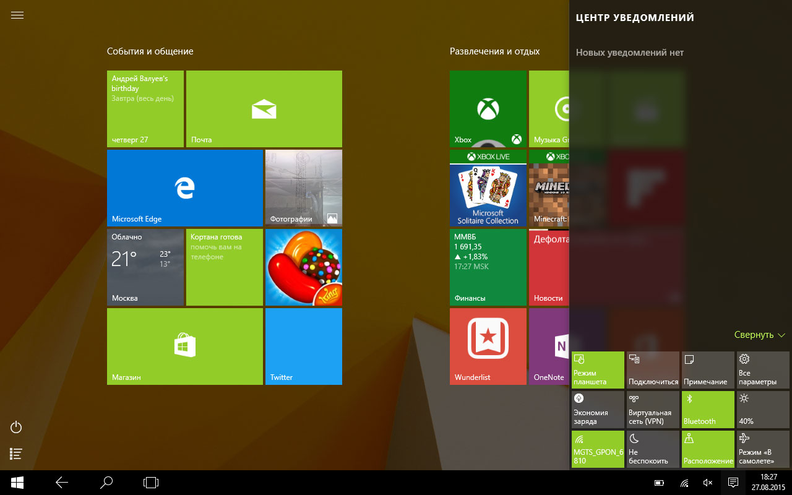
Task: Open the Музыка Groove tile
Action: click(549, 109)
